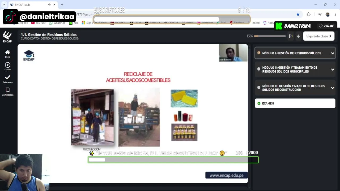Click the presenter webcam thumbnail in video
This screenshot has width=340, height=191.
pyautogui.click(x=233, y=53)
